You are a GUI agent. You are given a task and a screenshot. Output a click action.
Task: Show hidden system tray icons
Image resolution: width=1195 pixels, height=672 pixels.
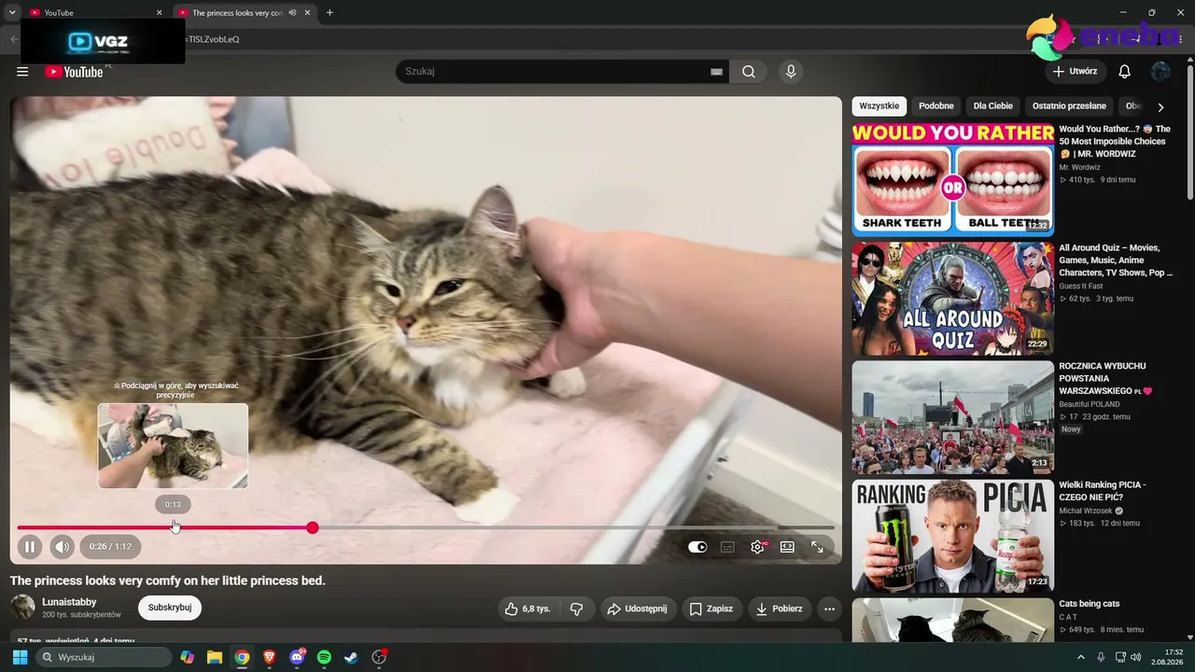[x=1081, y=657]
